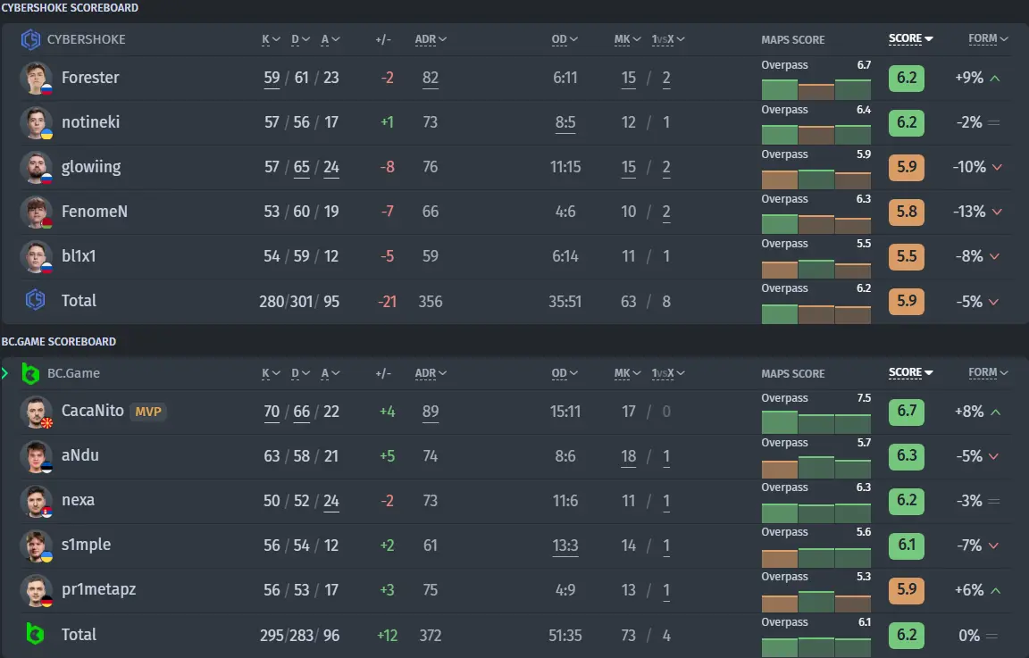Open notineki's player avatar
Image resolution: width=1029 pixels, height=658 pixels.
(x=36, y=122)
